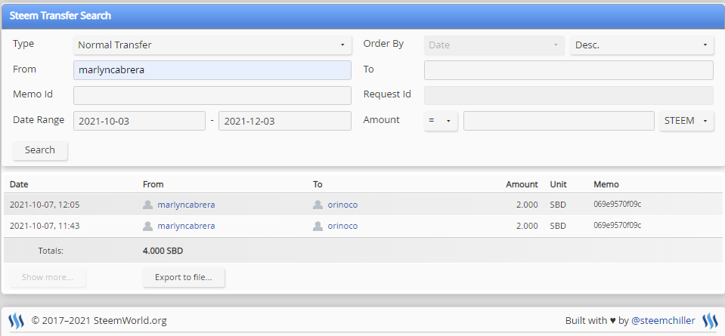Click the From column header
Screen dimensions: 725x336
click(x=153, y=184)
